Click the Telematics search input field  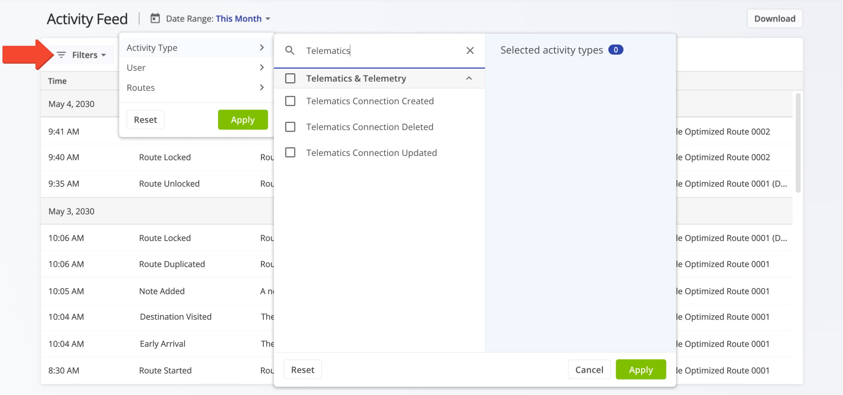tap(379, 51)
